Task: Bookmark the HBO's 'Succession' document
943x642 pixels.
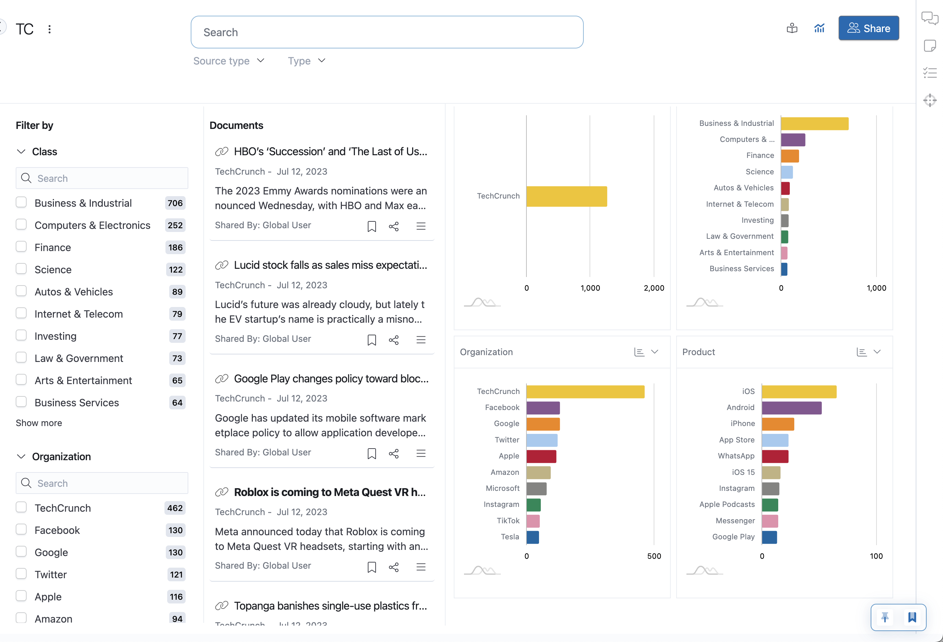Action: (x=372, y=227)
